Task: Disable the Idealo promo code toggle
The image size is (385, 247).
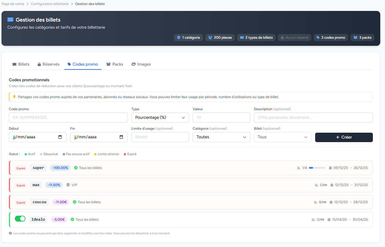Action: [20, 219]
